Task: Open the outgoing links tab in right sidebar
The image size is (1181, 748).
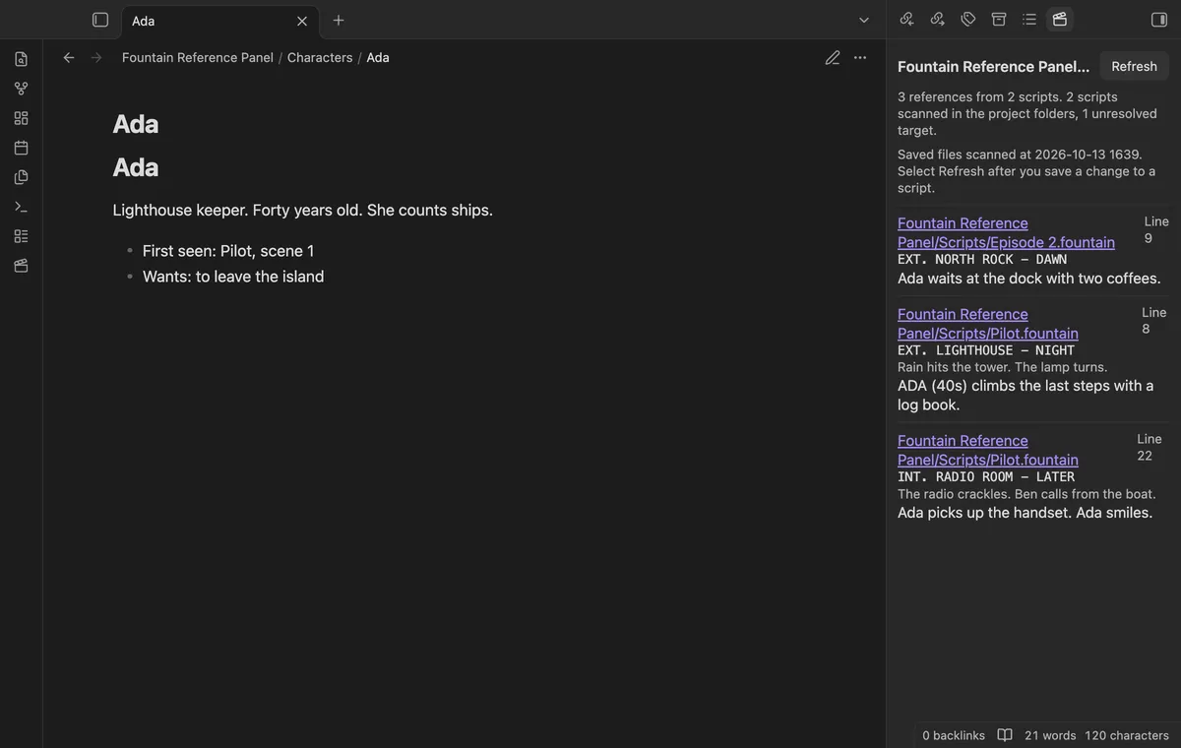Action: tap(938, 20)
